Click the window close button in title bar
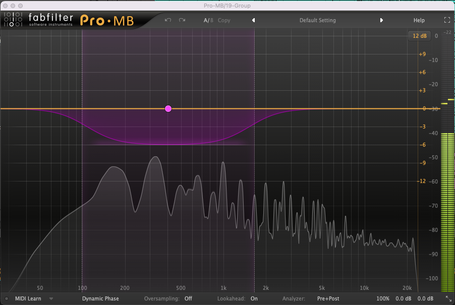The width and height of the screenshot is (455, 305). 5,6
